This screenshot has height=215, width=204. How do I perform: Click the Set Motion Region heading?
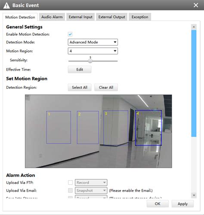[x=27, y=79]
